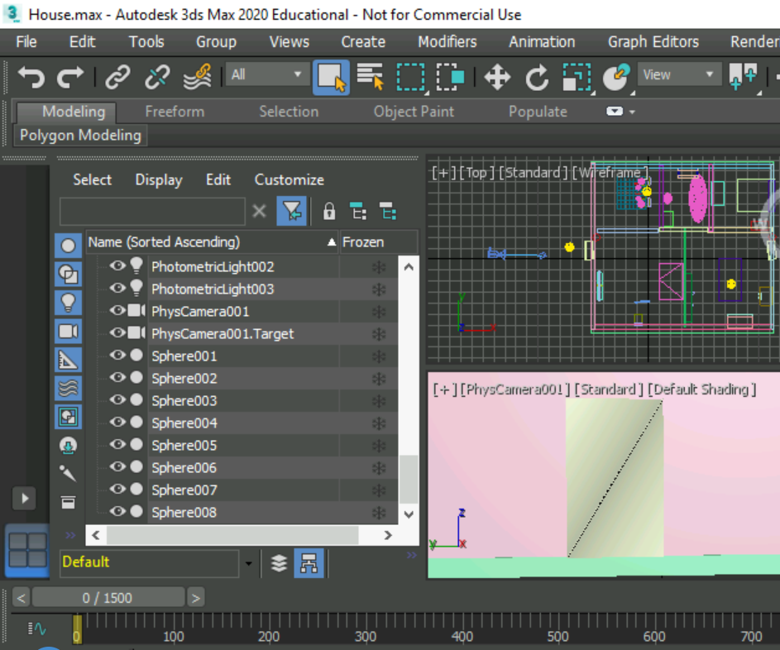The width and height of the screenshot is (780, 650).
Task: Hide Sphere001 using its eye toggle
Action: (x=117, y=355)
